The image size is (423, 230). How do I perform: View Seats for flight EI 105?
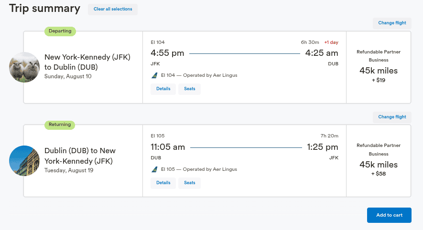(189, 183)
